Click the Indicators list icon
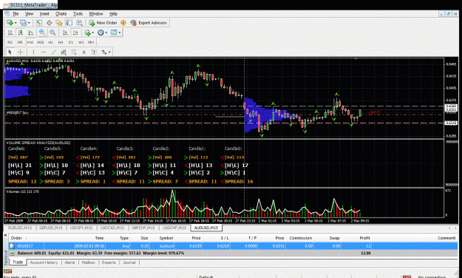462x278 pixels. click(87, 33)
